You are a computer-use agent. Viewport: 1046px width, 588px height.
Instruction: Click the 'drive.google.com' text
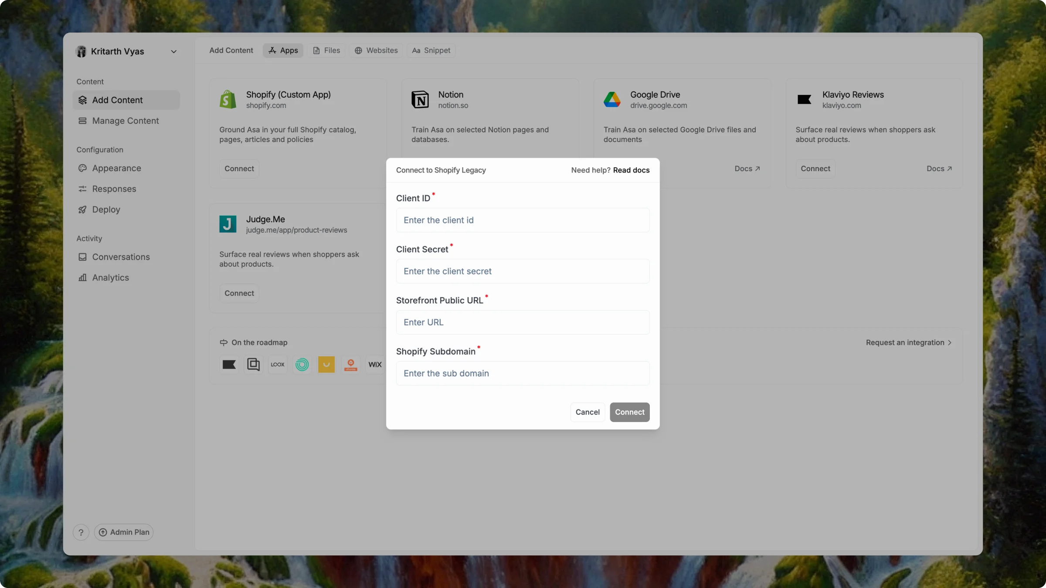tap(658, 105)
